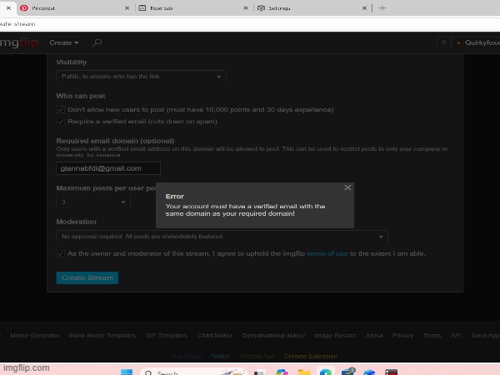Close the New tab tab

246,8
